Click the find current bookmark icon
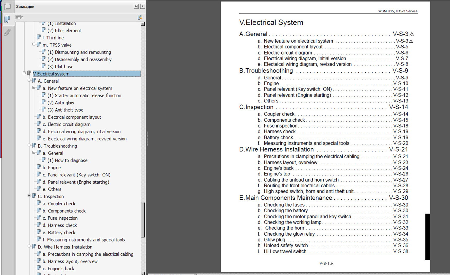The image size is (450, 275). (x=140, y=17)
